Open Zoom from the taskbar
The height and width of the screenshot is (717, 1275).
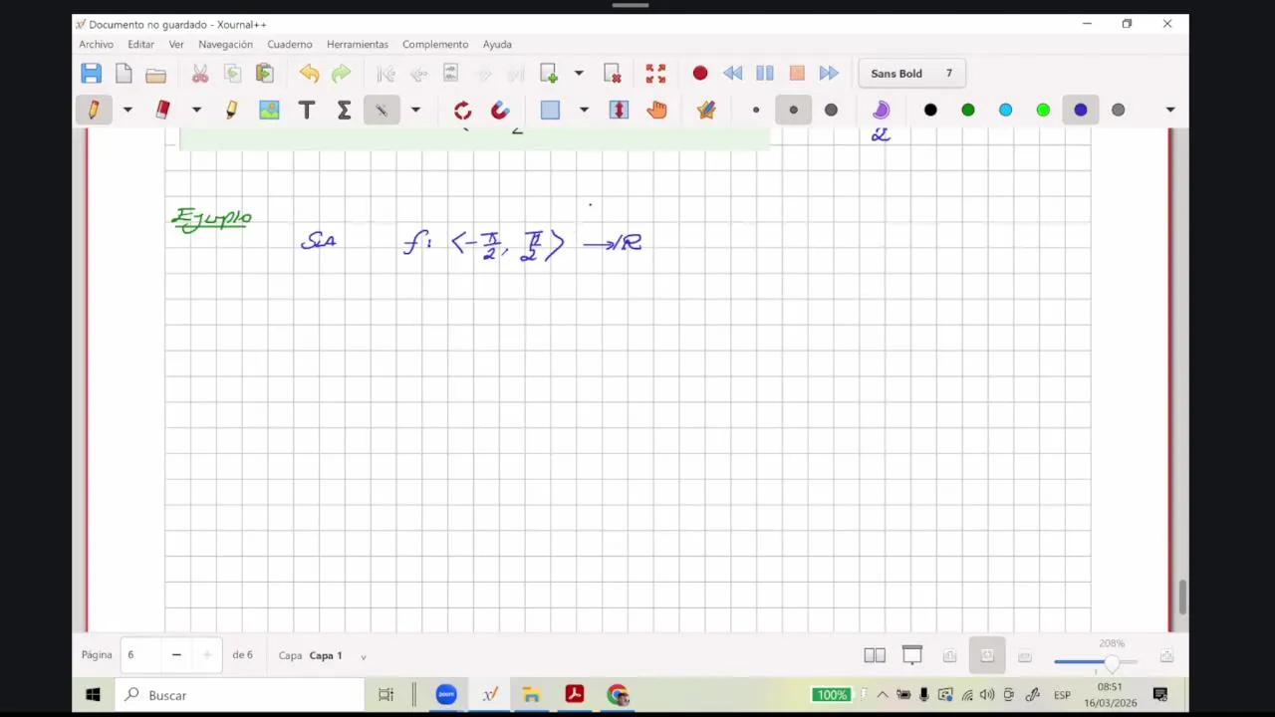tap(445, 695)
